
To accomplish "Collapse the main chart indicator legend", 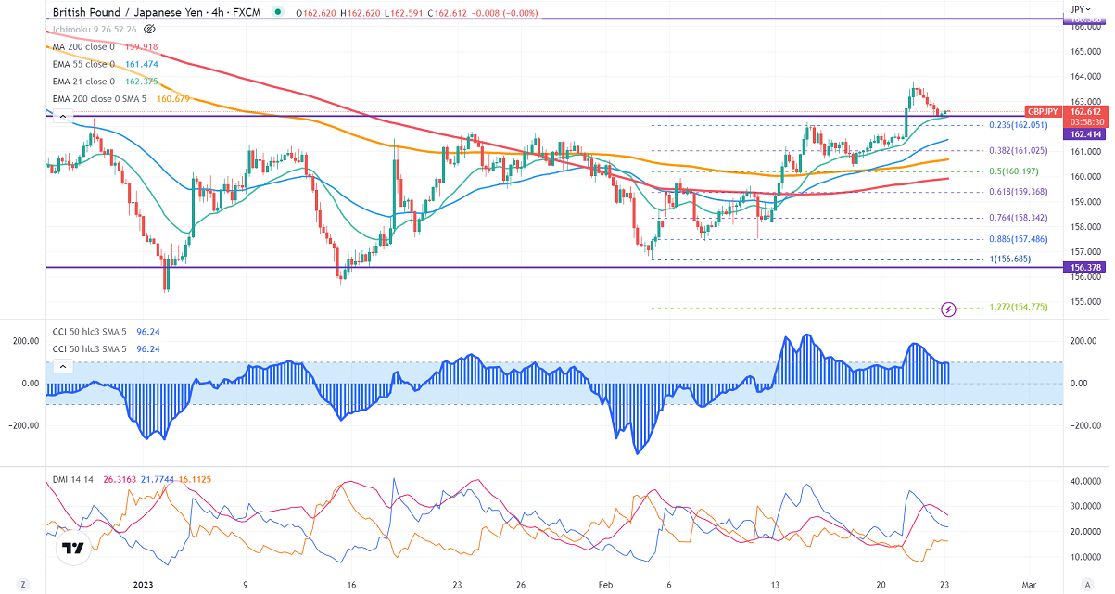I will 60,116.
